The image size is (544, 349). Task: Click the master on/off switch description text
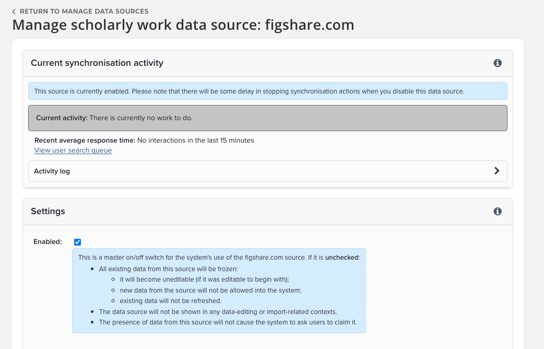[x=198, y=258]
